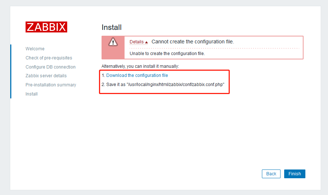Open Zabbix server details step
The height and width of the screenshot is (195, 328).
coord(46,76)
